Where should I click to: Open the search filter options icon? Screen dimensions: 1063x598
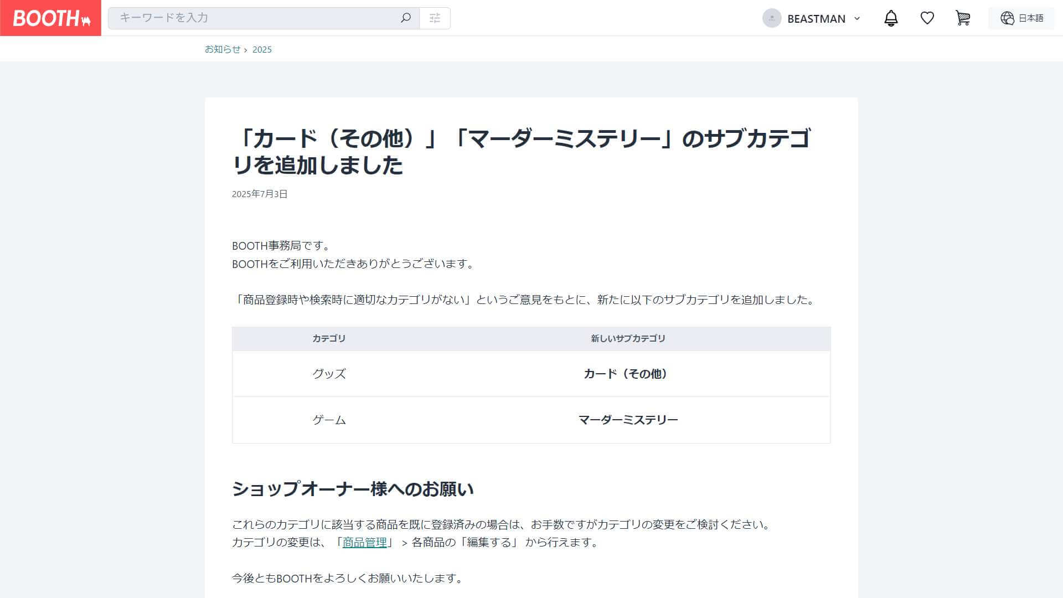pyautogui.click(x=435, y=18)
